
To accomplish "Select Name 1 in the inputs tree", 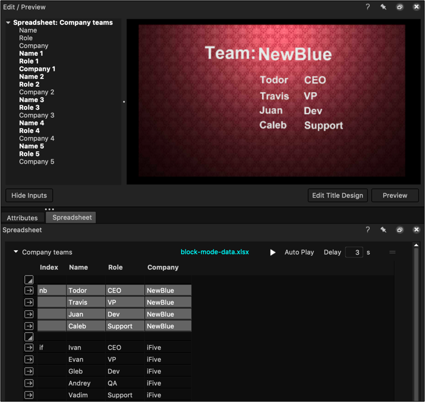I will point(31,54).
